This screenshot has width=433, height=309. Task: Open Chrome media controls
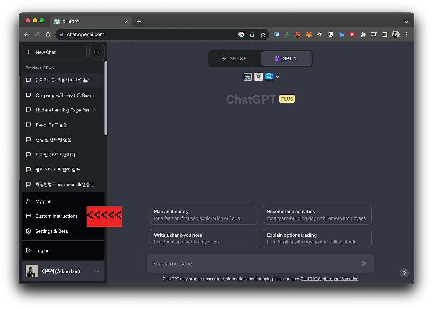[374, 34]
